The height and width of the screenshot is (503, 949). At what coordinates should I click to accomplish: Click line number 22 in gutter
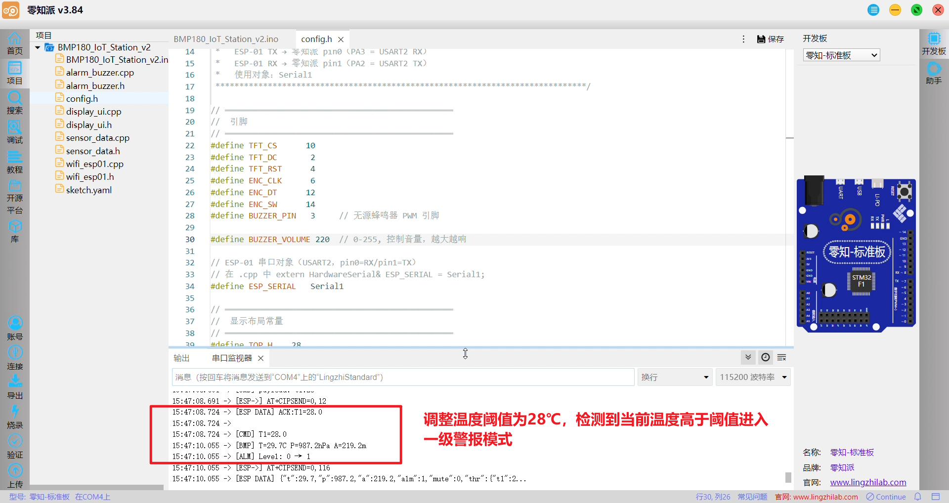tap(190, 146)
